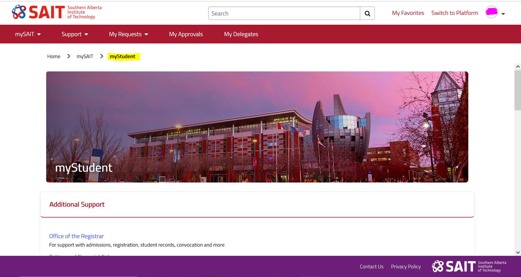Expand the user profile dropdown arrow

503,14
